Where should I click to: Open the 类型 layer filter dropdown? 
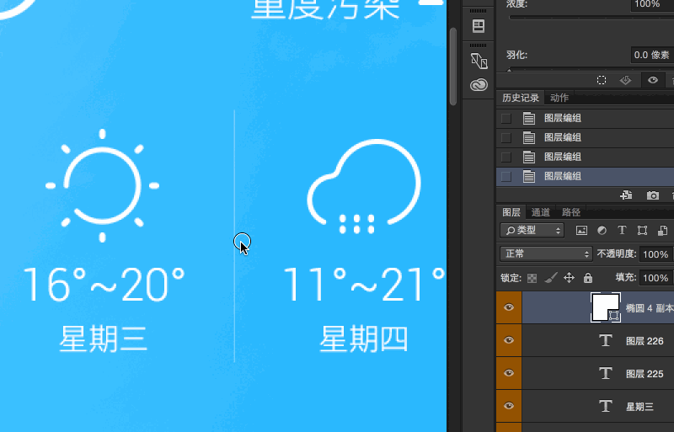[532, 231]
